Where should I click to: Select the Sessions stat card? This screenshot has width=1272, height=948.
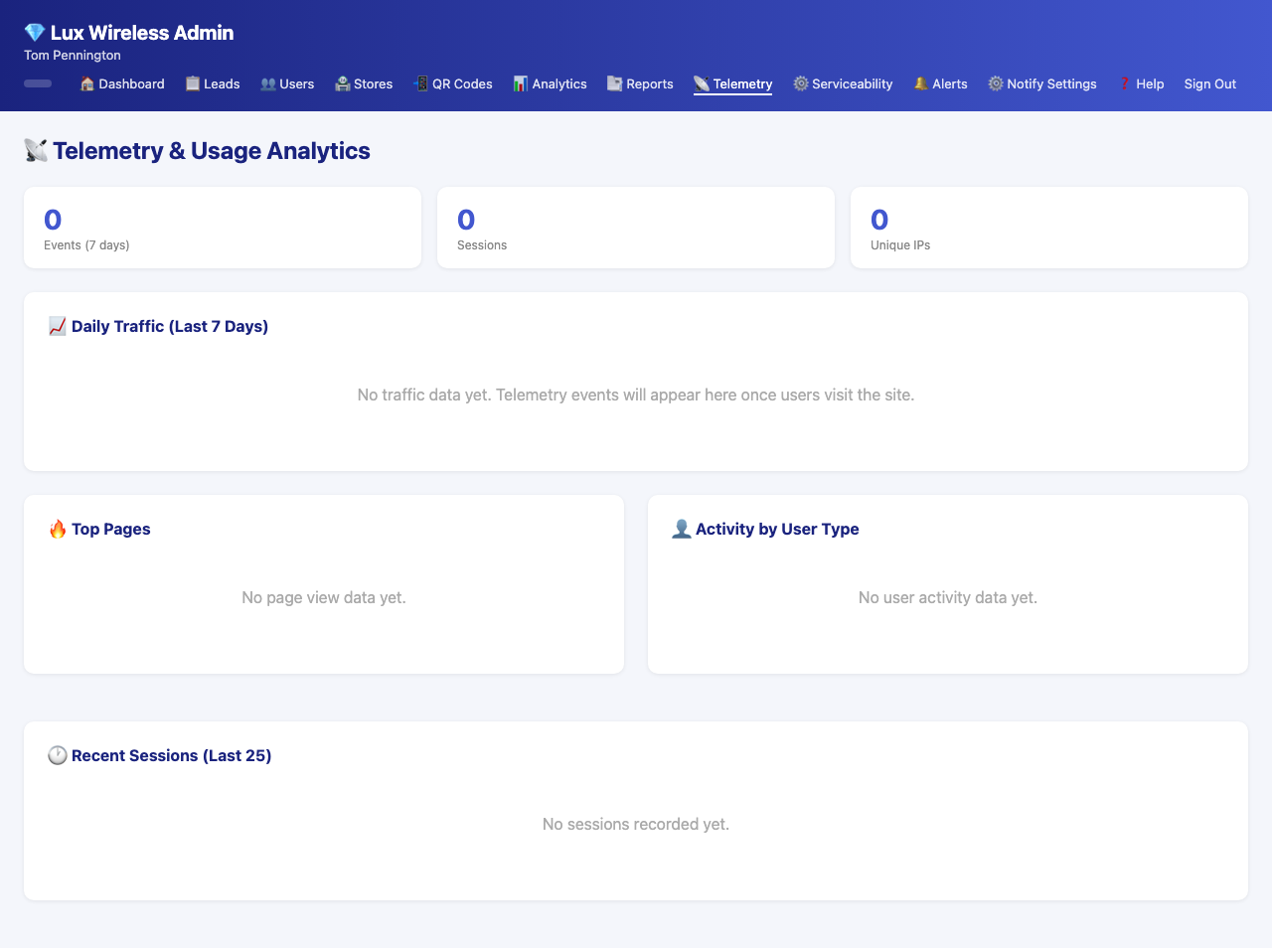636,228
